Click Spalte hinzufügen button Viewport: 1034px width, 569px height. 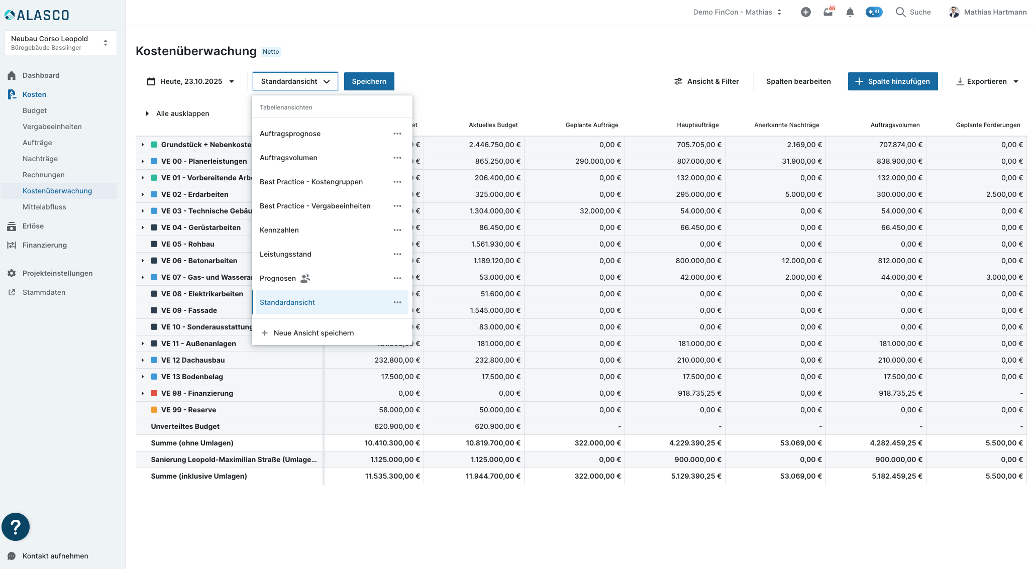892,81
